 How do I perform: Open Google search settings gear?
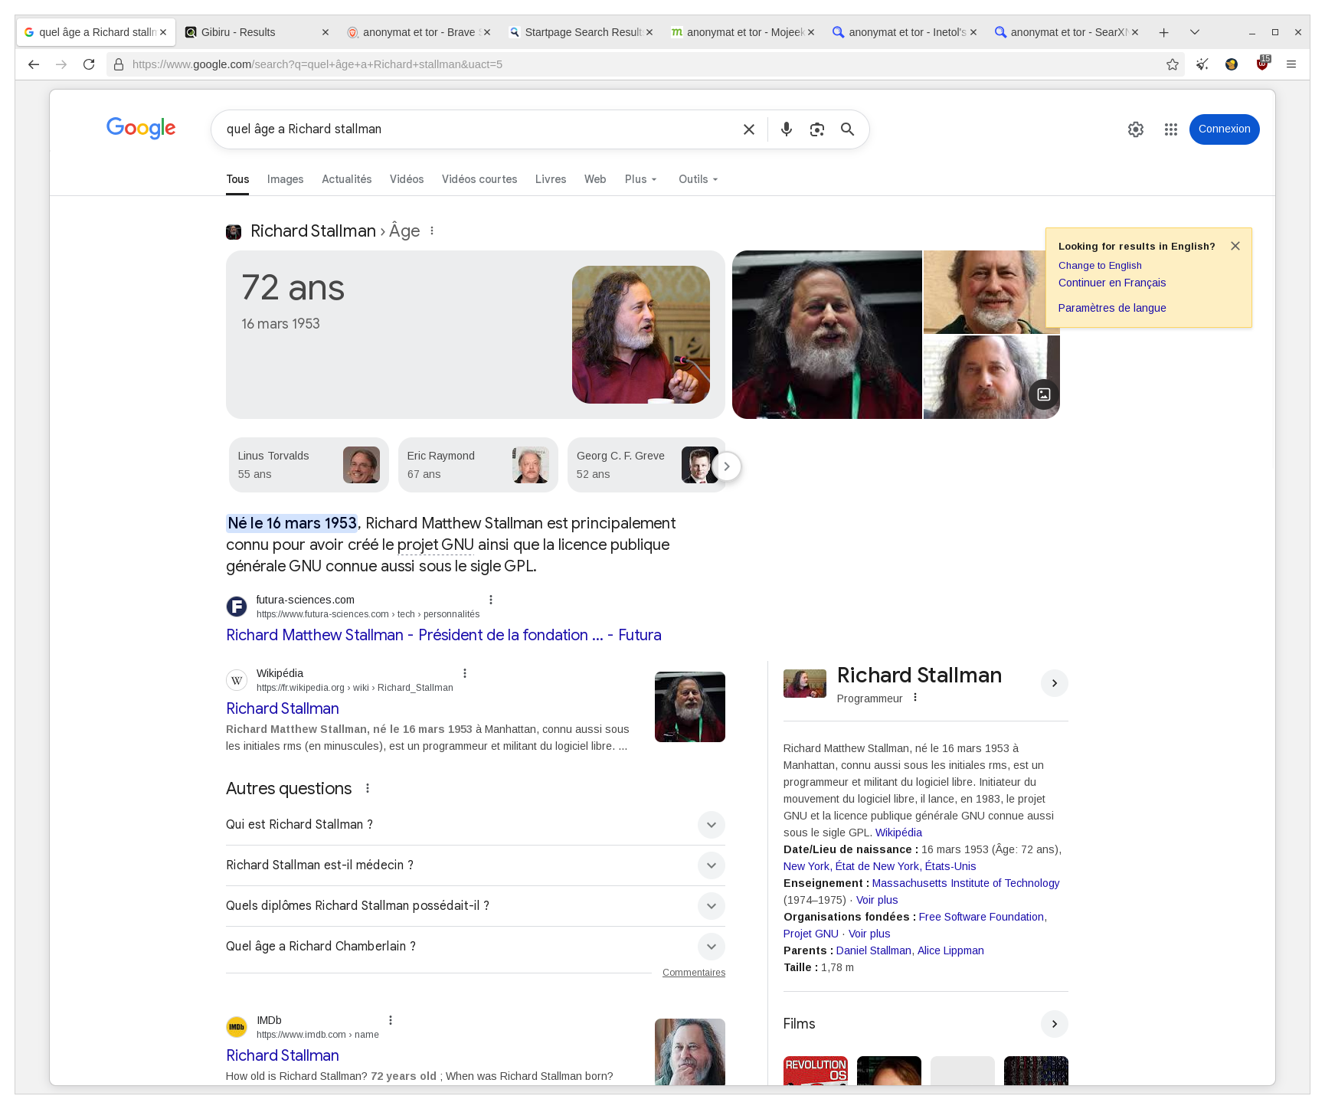pos(1135,129)
